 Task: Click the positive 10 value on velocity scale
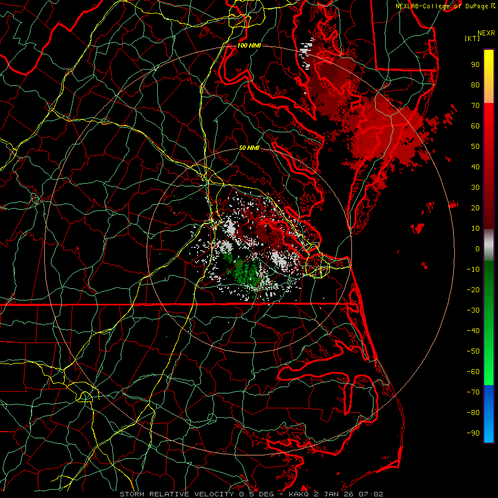pos(475,229)
